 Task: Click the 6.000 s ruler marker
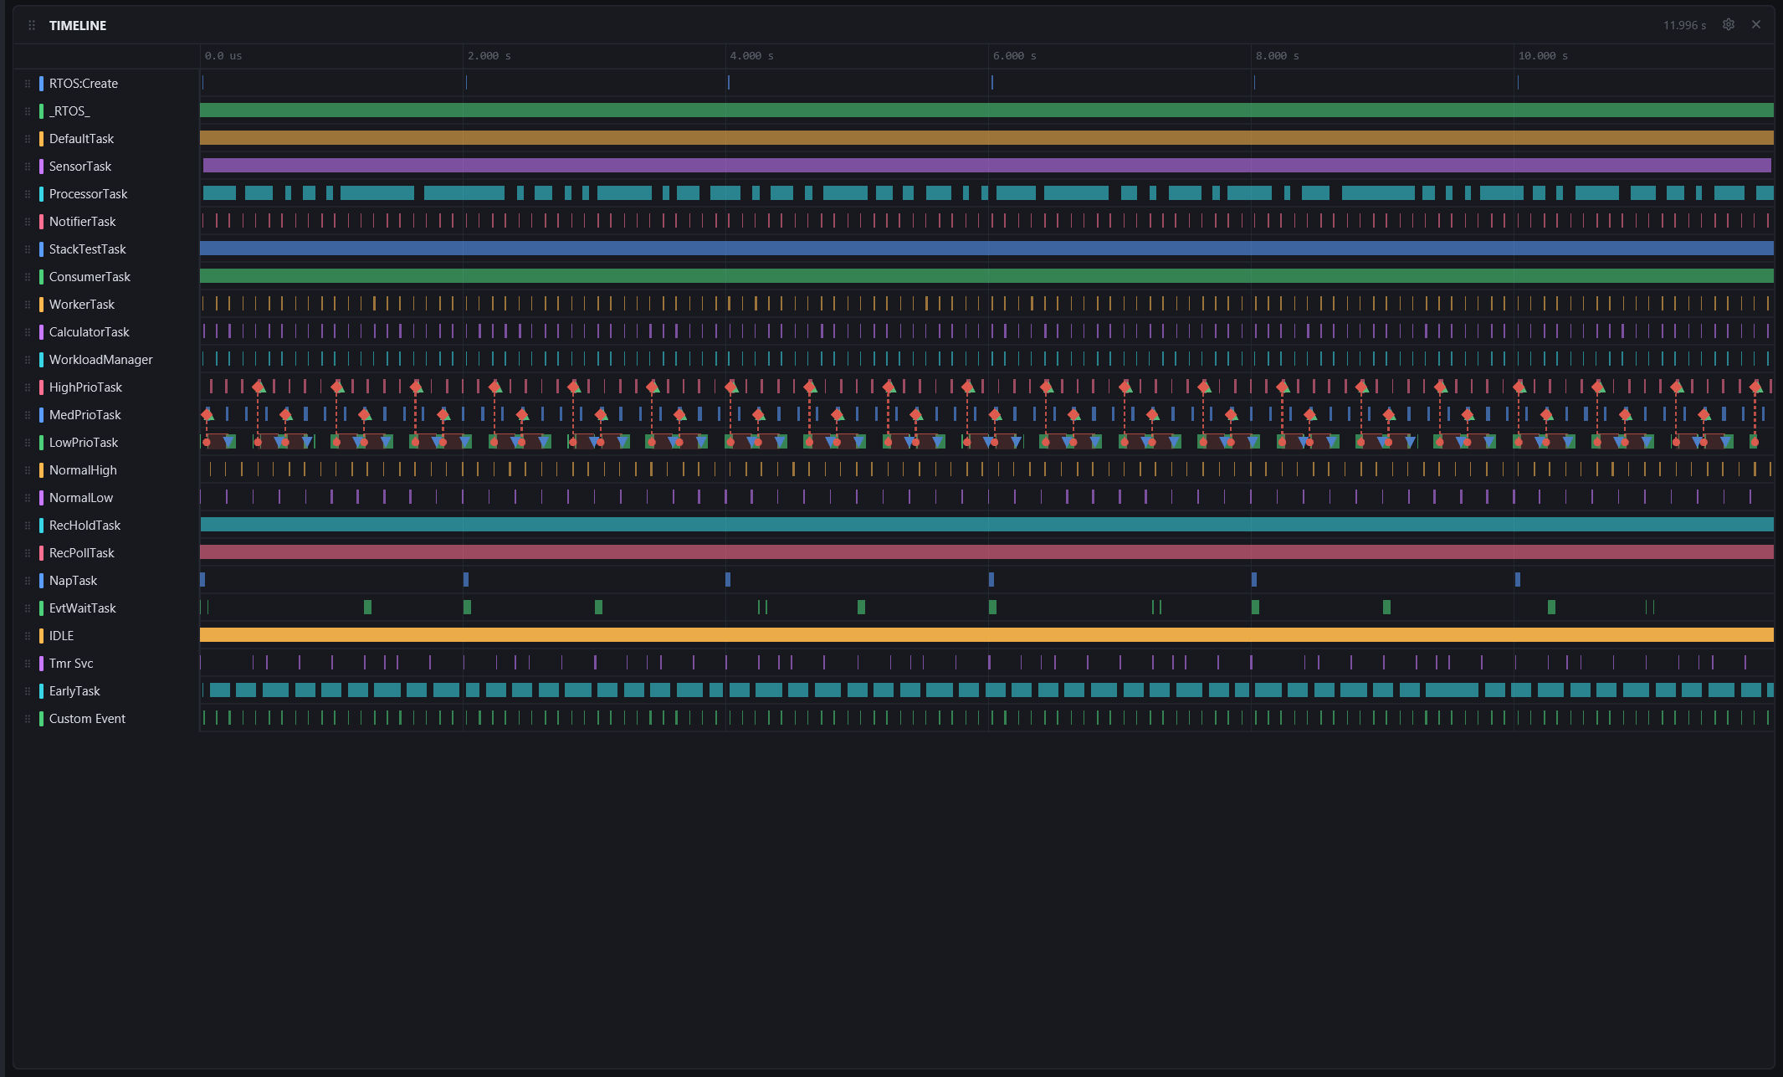point(1015,56)
